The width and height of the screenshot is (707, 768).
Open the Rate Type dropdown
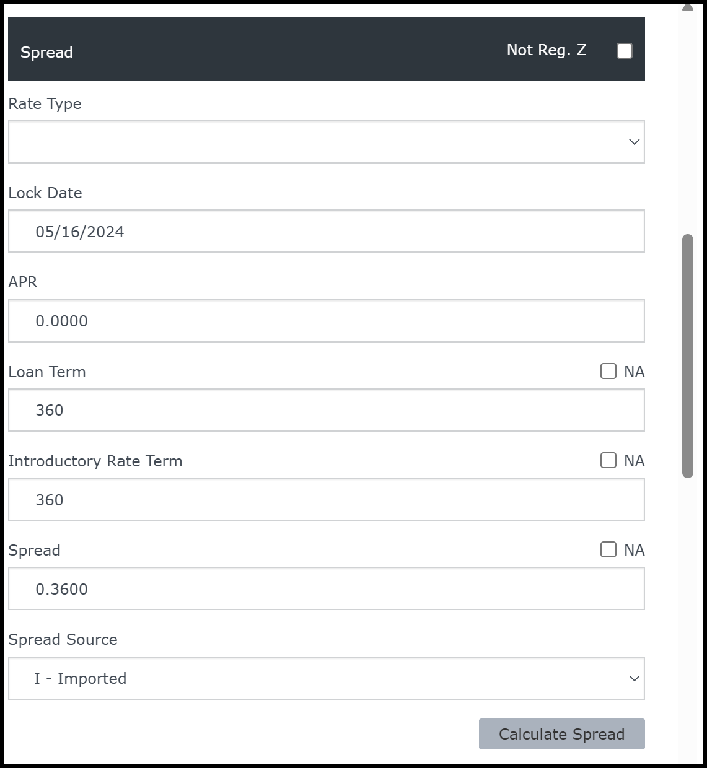click(x=326, y=142)
